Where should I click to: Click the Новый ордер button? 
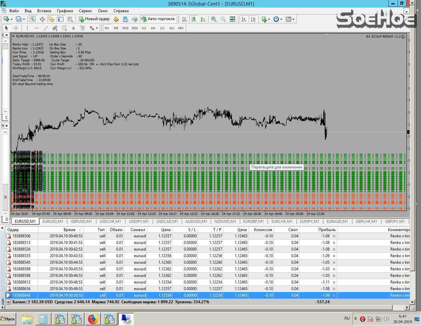(x=94, y=19)
